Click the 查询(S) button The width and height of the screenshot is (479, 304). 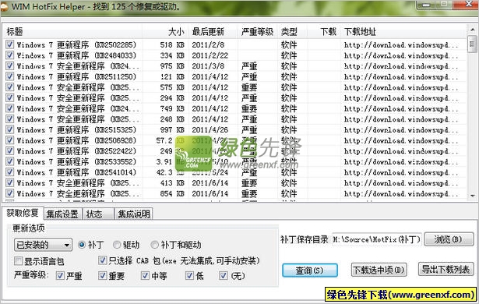(x=310, y=270)
